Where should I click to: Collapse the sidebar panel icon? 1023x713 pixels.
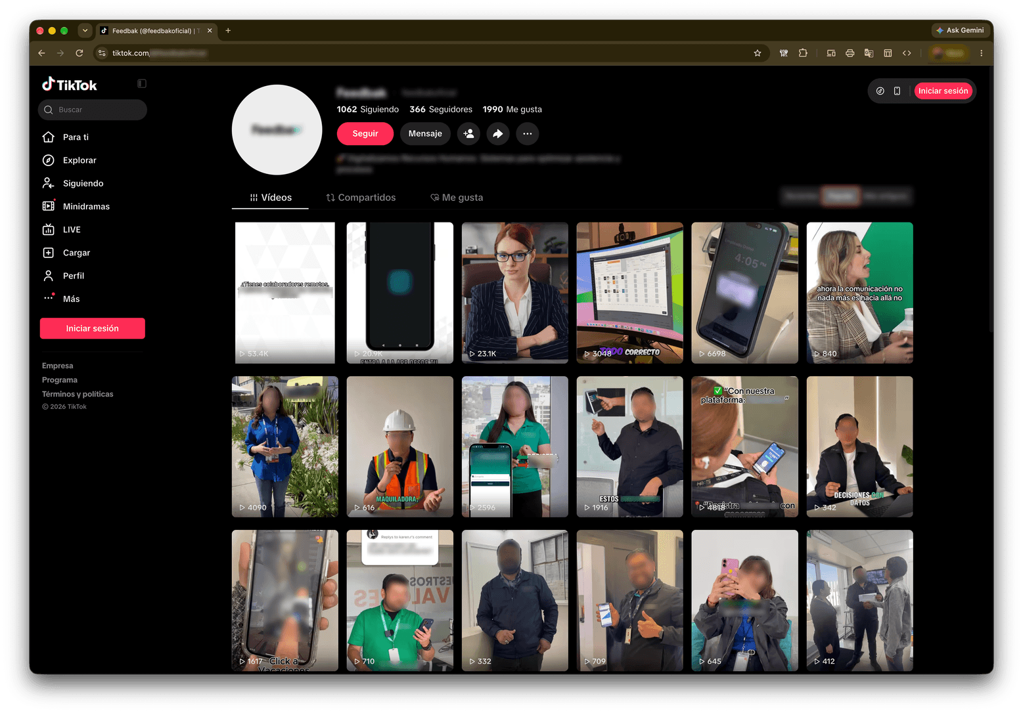pos(142,83)
